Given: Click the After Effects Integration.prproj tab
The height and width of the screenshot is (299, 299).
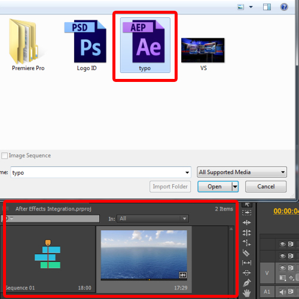Looking at the screenshot, I should click(53, 209).
